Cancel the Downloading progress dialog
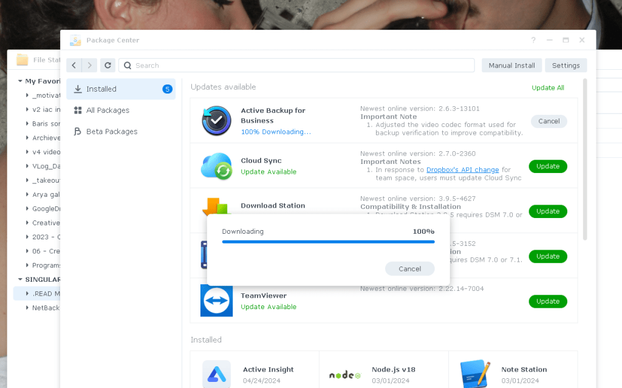The width and height of the screenshot is (622, 388). 410,268
